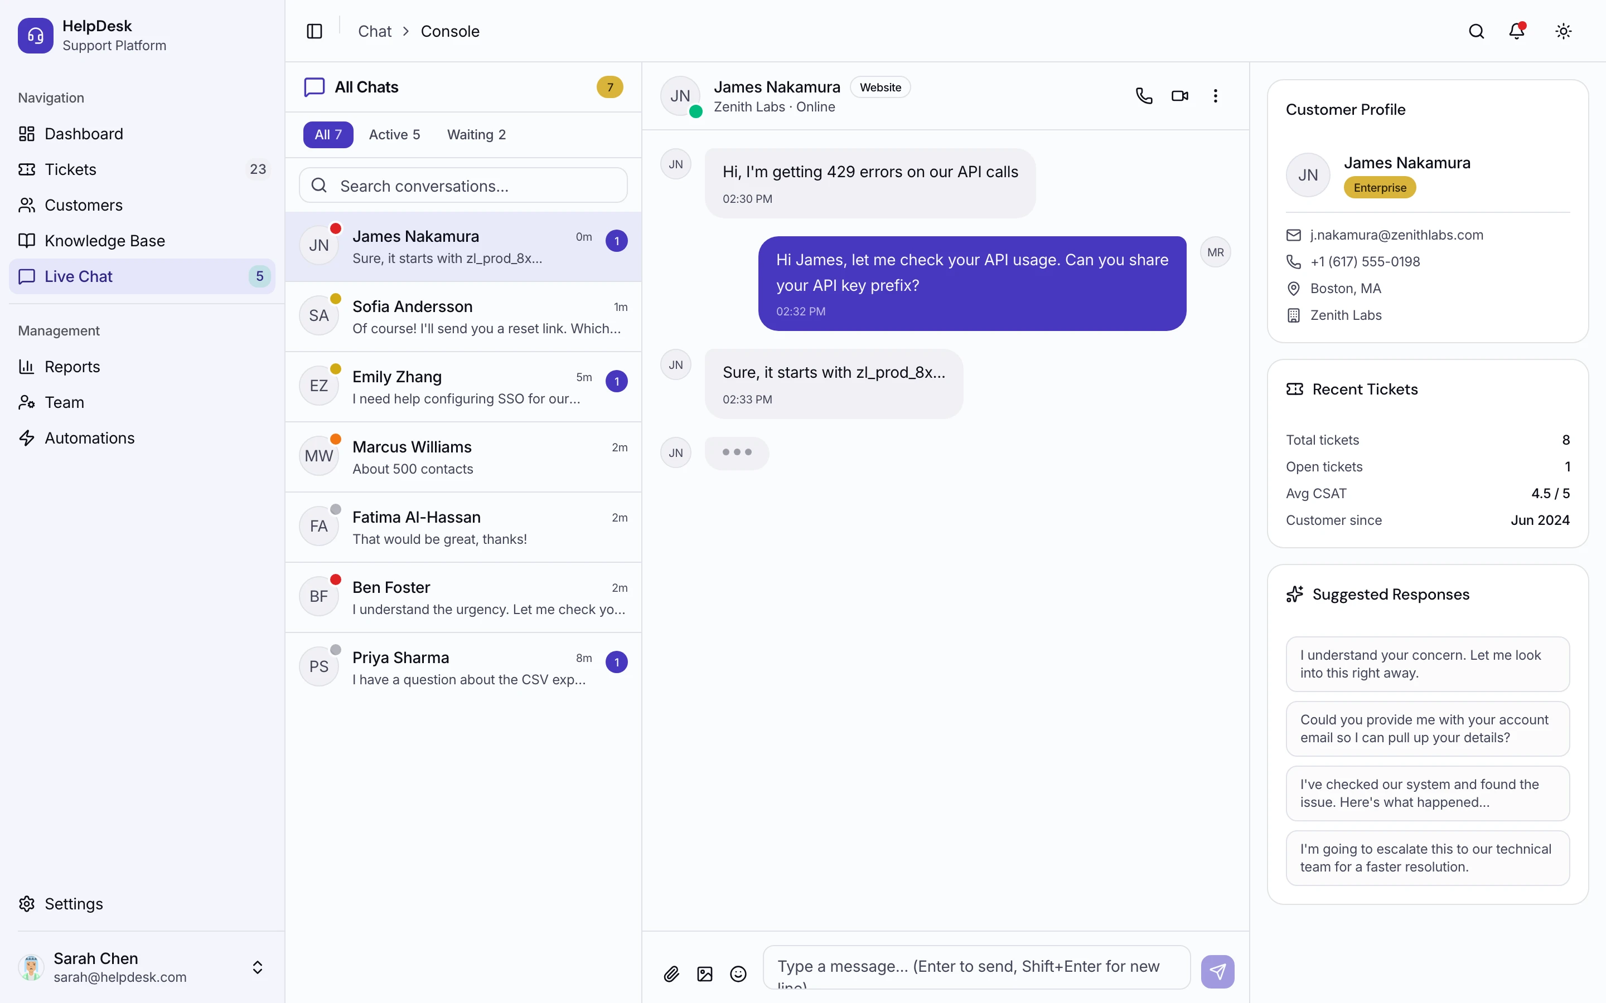Open Knowledge Base
Image resolution: width=1606 pixels, height=1003 pixels.
[142, 241]
